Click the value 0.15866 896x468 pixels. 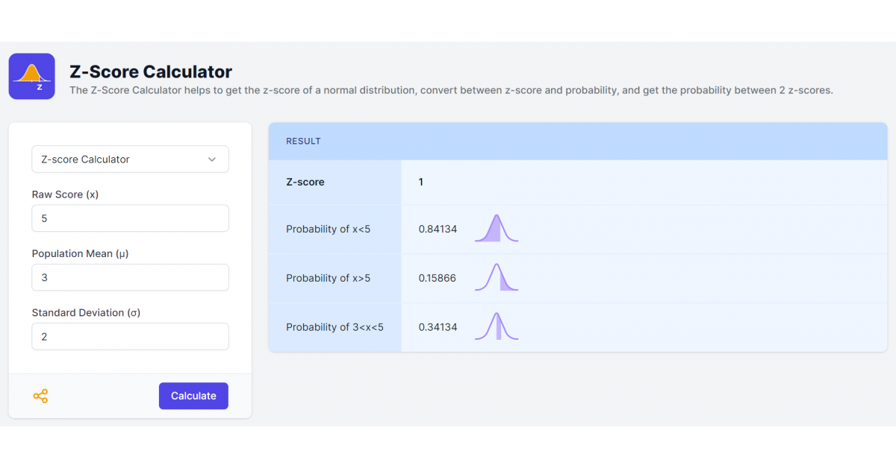tap(438, 278)
